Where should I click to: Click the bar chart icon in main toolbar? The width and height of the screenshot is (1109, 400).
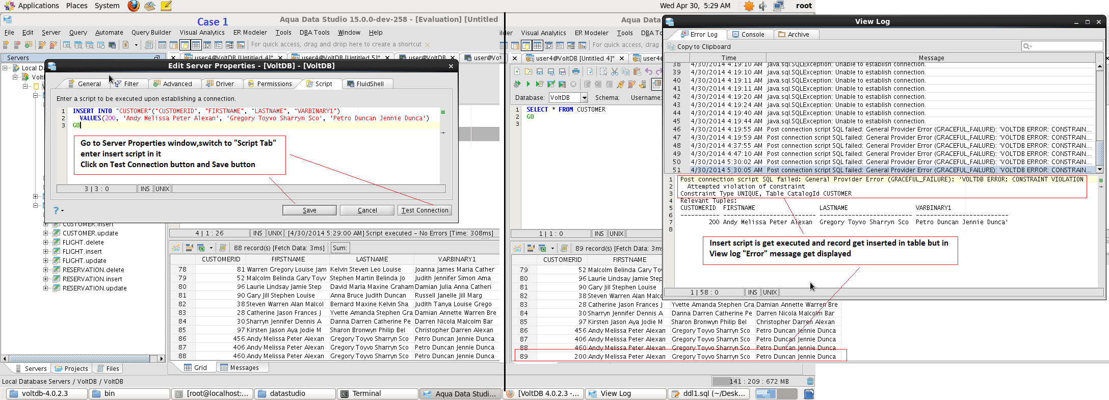point(241,45)
